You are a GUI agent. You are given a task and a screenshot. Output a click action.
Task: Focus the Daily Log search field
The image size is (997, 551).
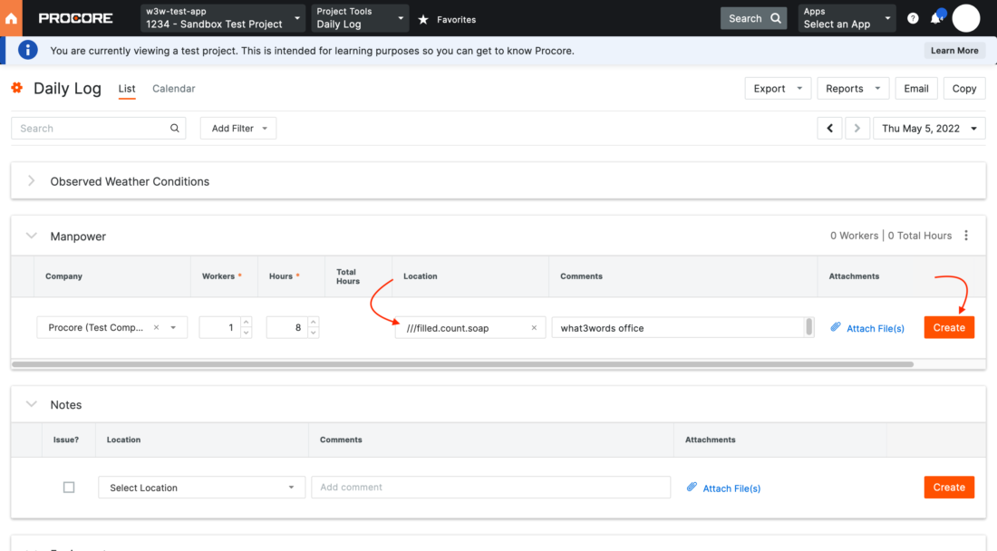99,129
